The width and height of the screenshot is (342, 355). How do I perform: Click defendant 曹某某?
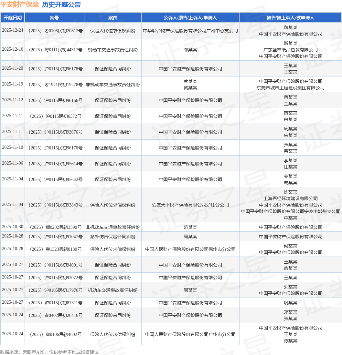[291, 151]
